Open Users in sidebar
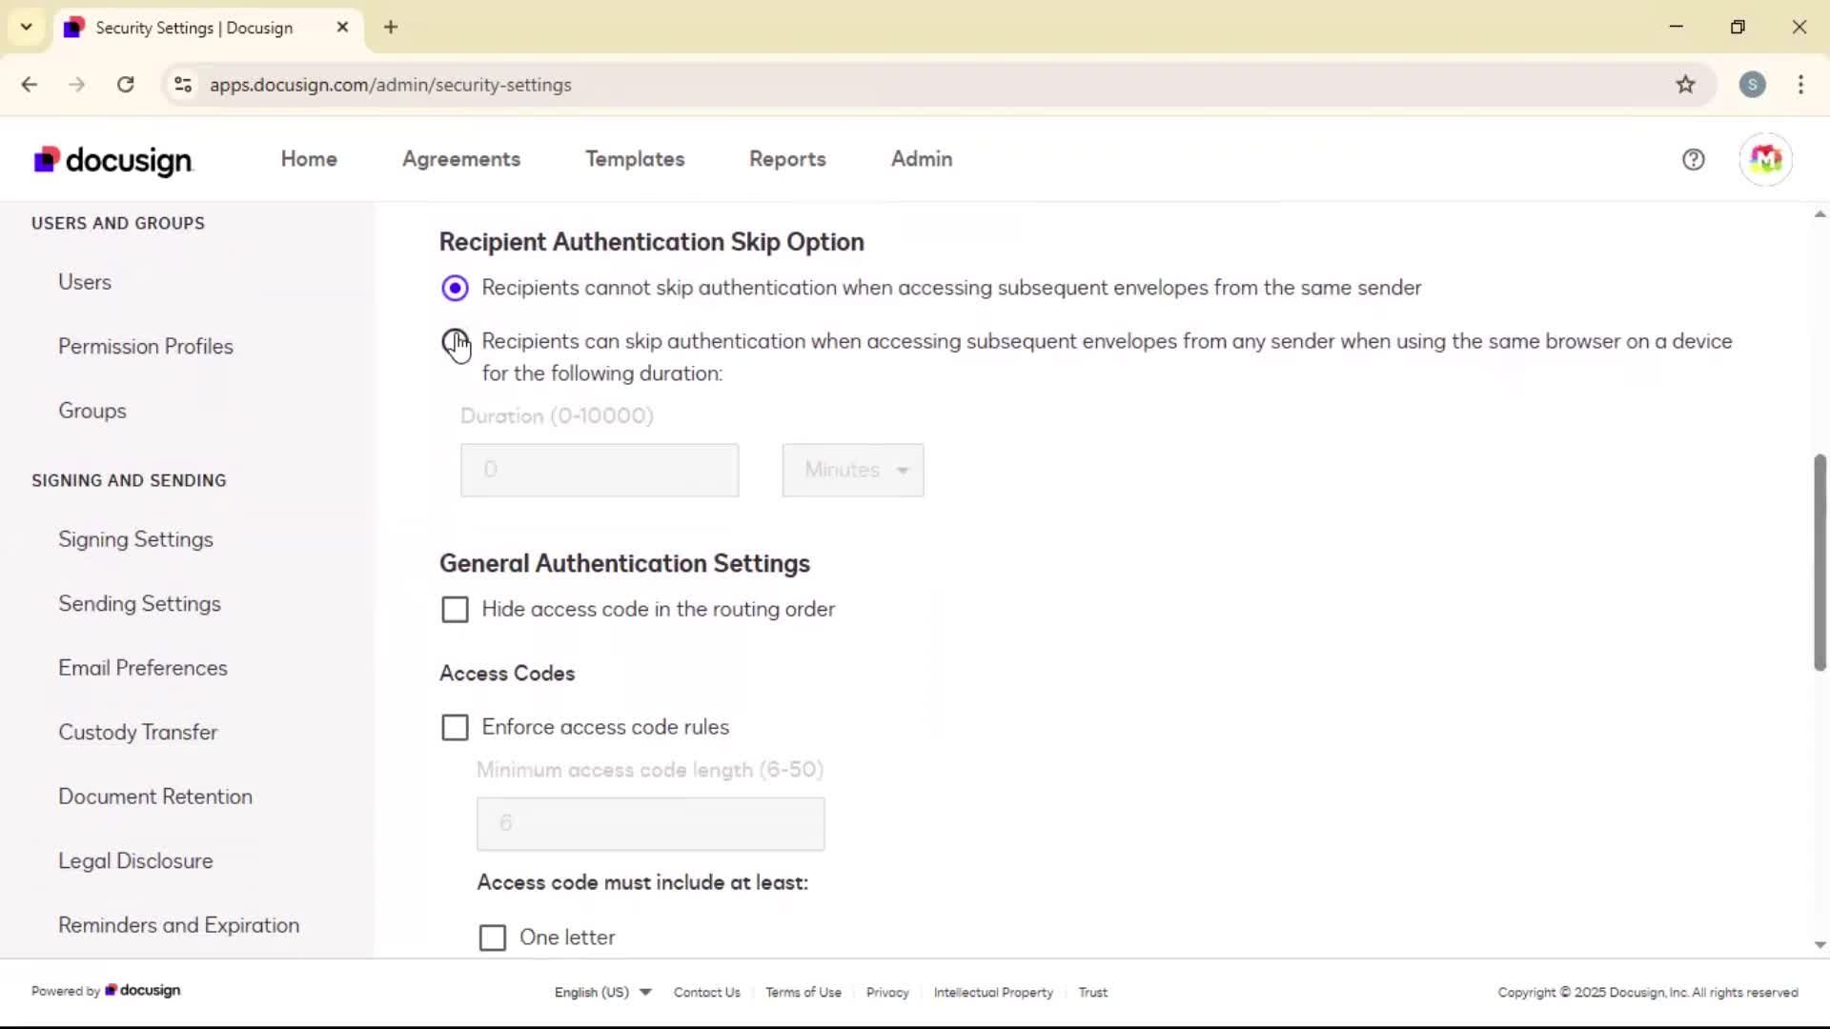1830x1029 pixels. pyautogui.click(x=85, y=282)
